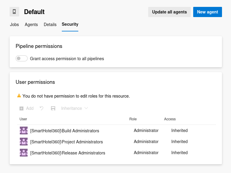Click Project Administrators group avatar
Screen dimensions: 231x173
24,142
